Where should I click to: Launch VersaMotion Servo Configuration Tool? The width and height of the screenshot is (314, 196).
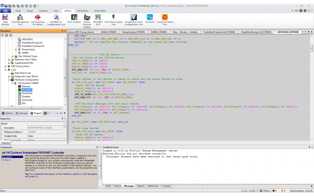click(x=134, y=20)
